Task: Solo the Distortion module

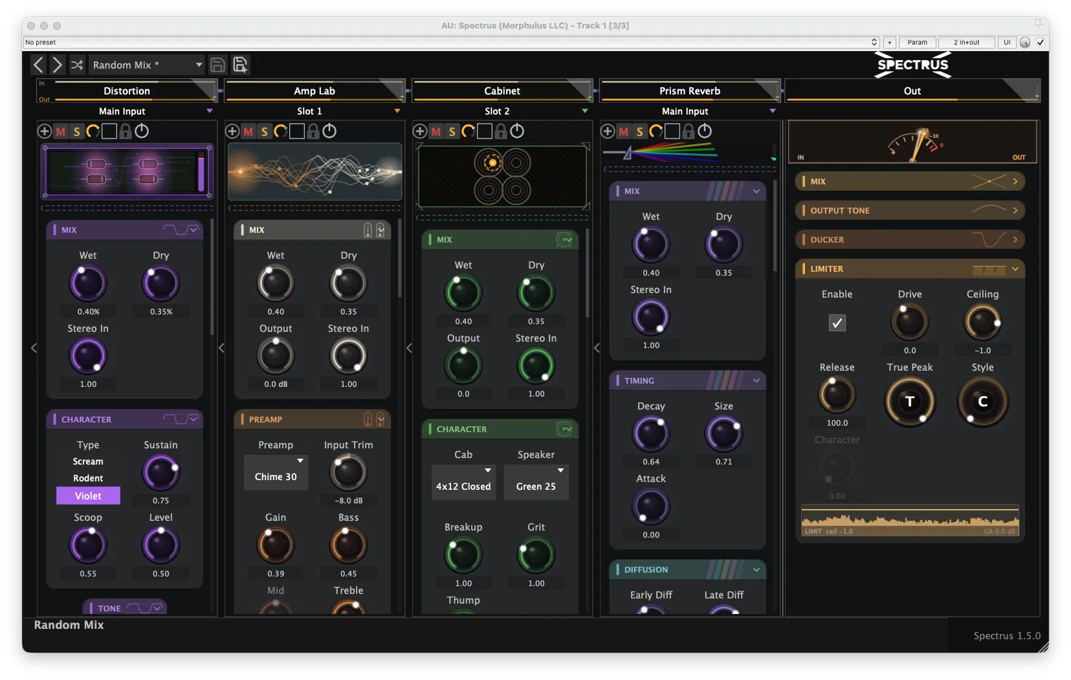Action: pos(77,132)
